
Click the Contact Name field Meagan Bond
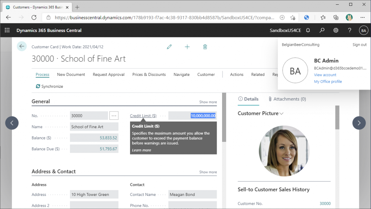(x=193, y=194)
